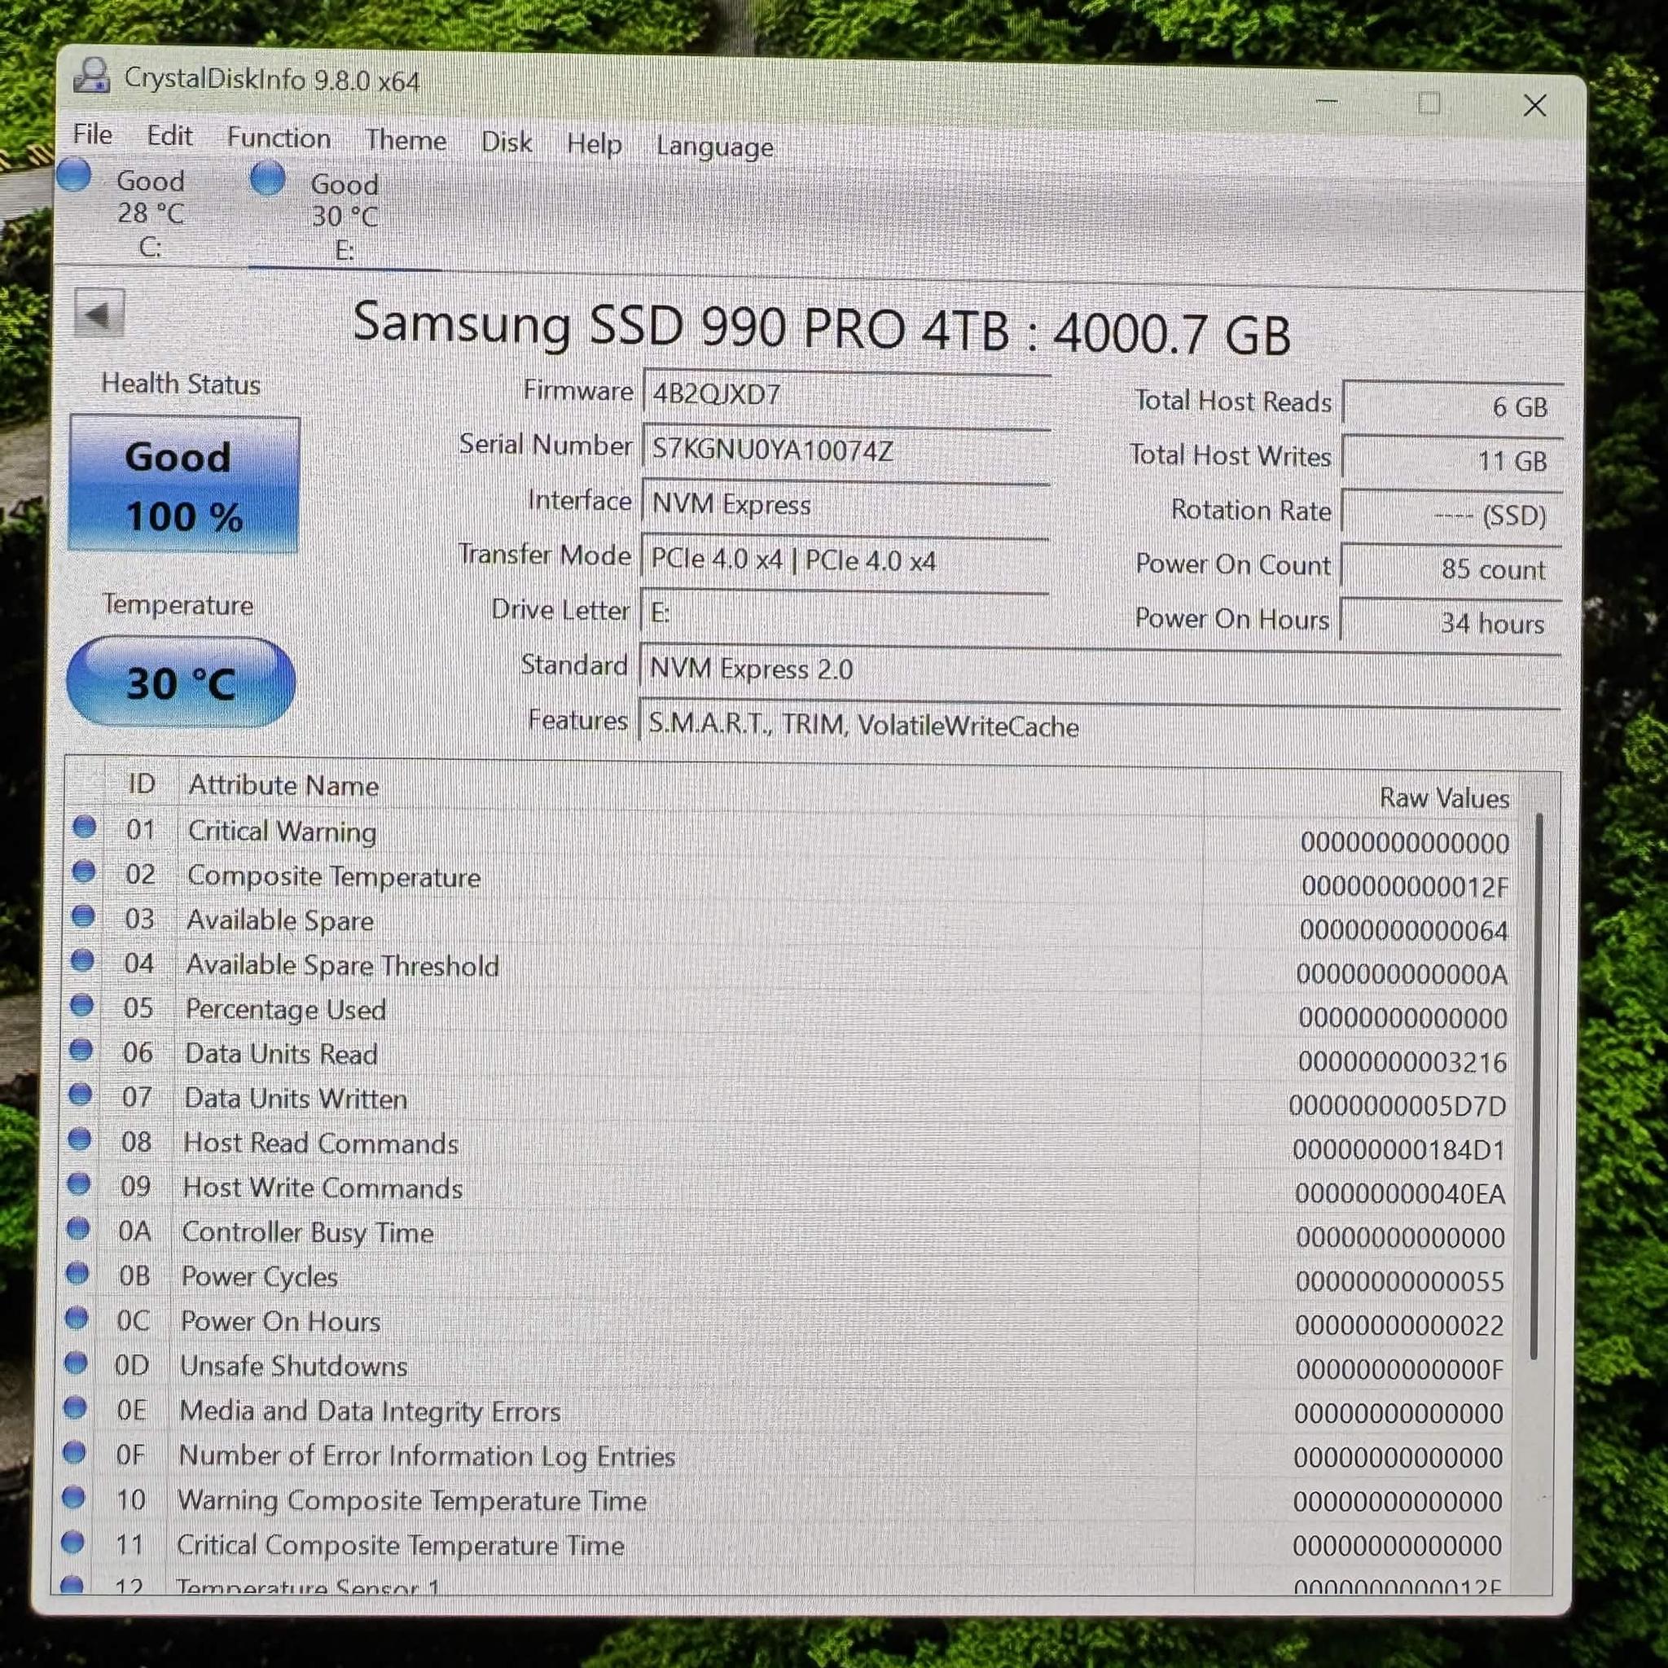Viewport: 1668px width, 1668px height.
Task: Click the Good 100 % health status button
Action: click(183, 485)
